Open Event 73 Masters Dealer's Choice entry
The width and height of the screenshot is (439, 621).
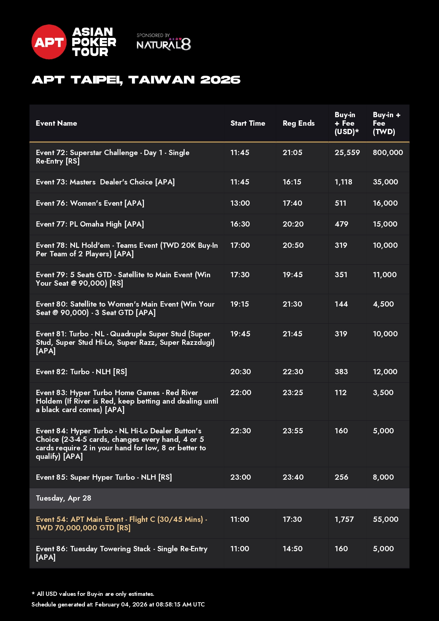105,182
